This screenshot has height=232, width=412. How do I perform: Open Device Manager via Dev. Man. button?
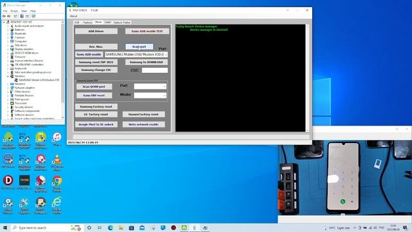[96, 46]
